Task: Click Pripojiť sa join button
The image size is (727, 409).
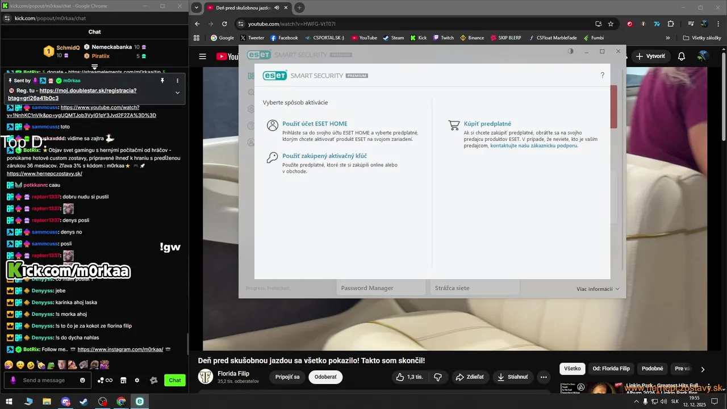Action: 287,377
